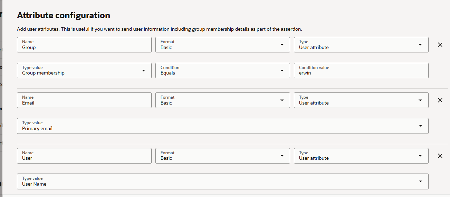Open Format dropdown for Group attribute
450x197 pixels.
(222, 45)
